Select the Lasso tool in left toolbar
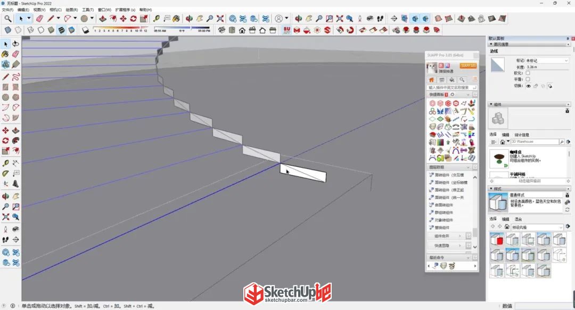 pos(15,44)
